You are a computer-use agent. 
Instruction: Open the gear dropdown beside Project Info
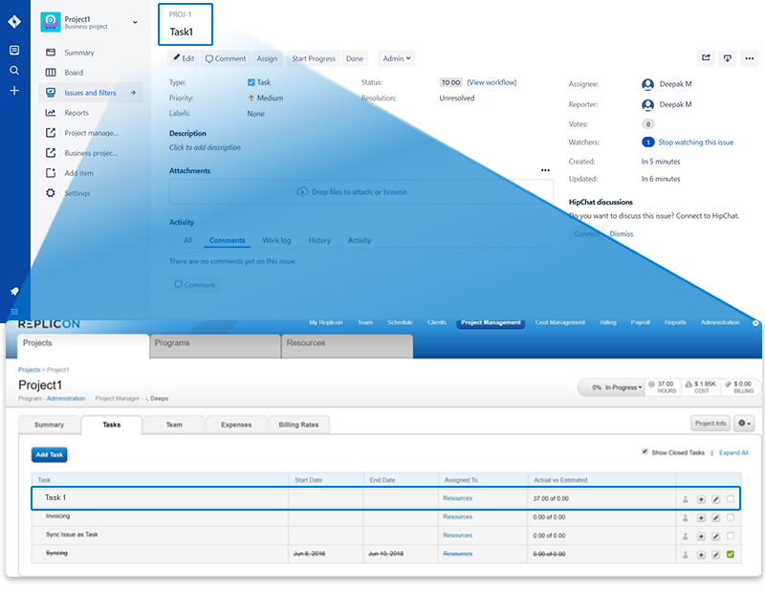744,423
